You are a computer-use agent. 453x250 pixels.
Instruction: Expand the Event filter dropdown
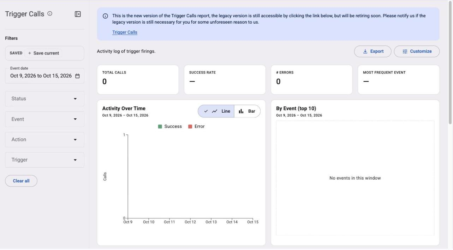coord(44,119)
